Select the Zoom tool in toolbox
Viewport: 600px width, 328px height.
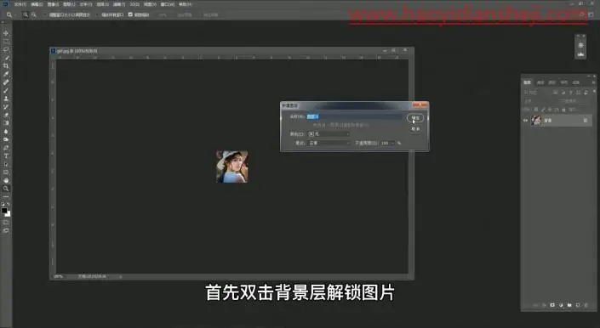6,189
